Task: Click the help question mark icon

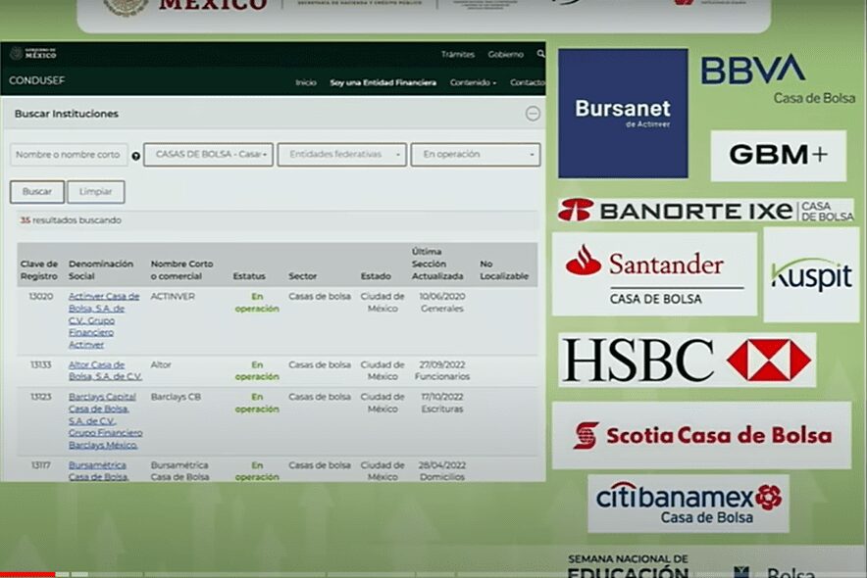Action: pyautogui.click(x=135, y=156)
